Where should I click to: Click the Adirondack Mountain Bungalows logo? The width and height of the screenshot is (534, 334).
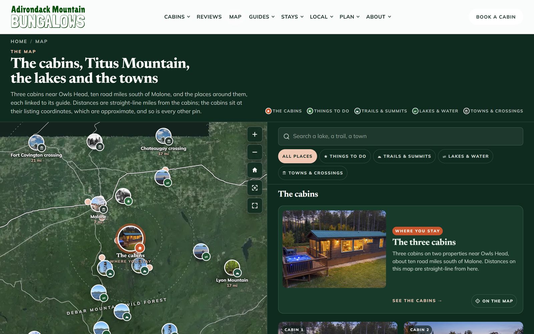pos(48,17)
